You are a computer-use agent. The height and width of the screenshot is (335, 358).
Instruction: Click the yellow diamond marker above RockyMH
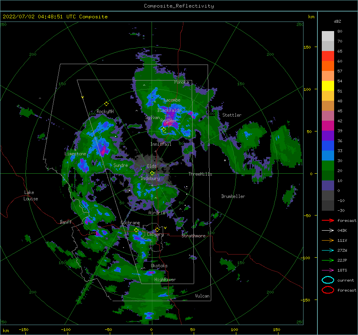106,104
